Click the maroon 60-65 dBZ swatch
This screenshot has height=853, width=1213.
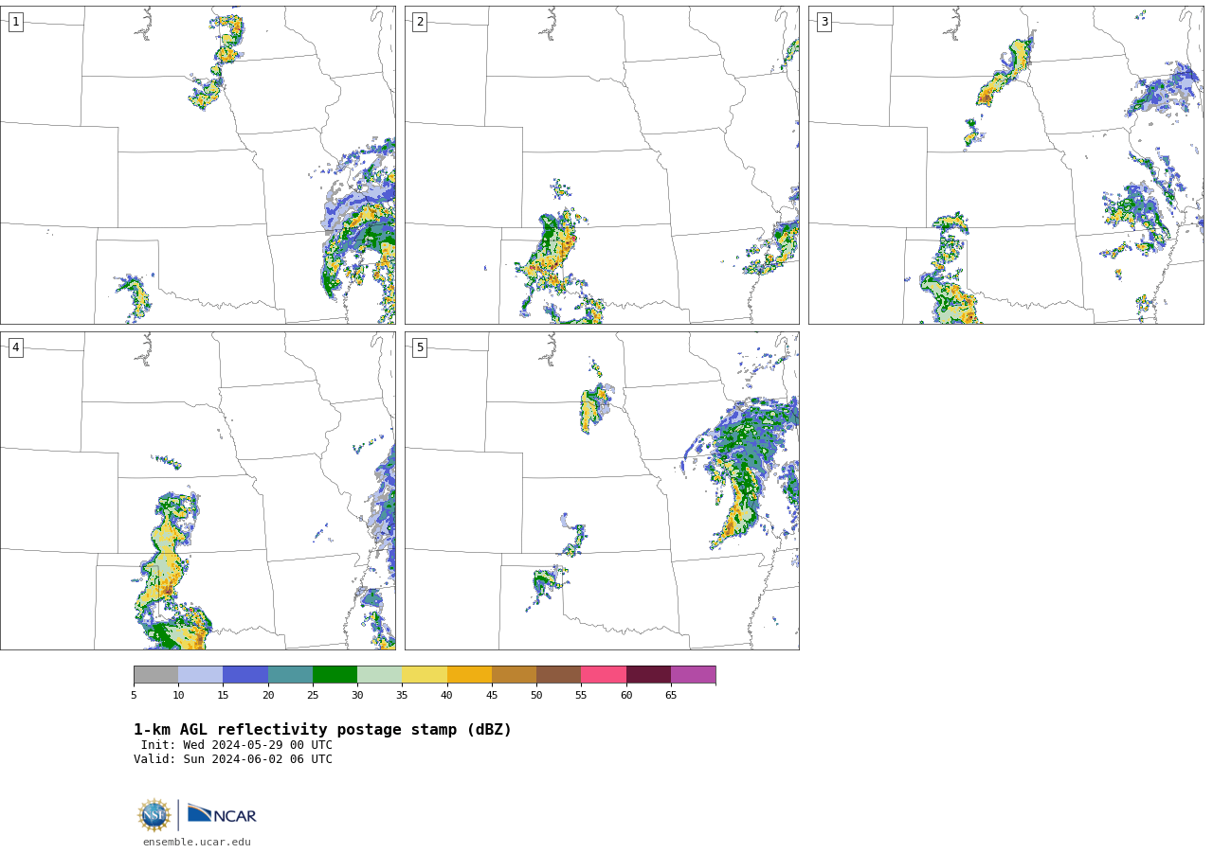(x=648, y=674)
